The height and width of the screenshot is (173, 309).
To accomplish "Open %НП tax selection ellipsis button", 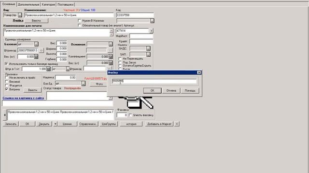I will coord(148,54).
